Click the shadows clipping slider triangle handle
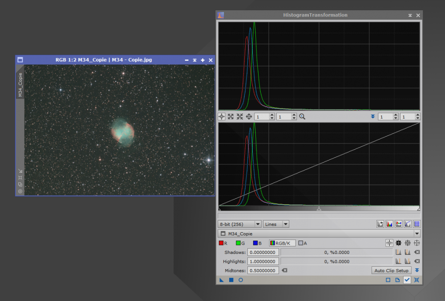This screenshot has width=445, height=301. [x=219, y=209]
